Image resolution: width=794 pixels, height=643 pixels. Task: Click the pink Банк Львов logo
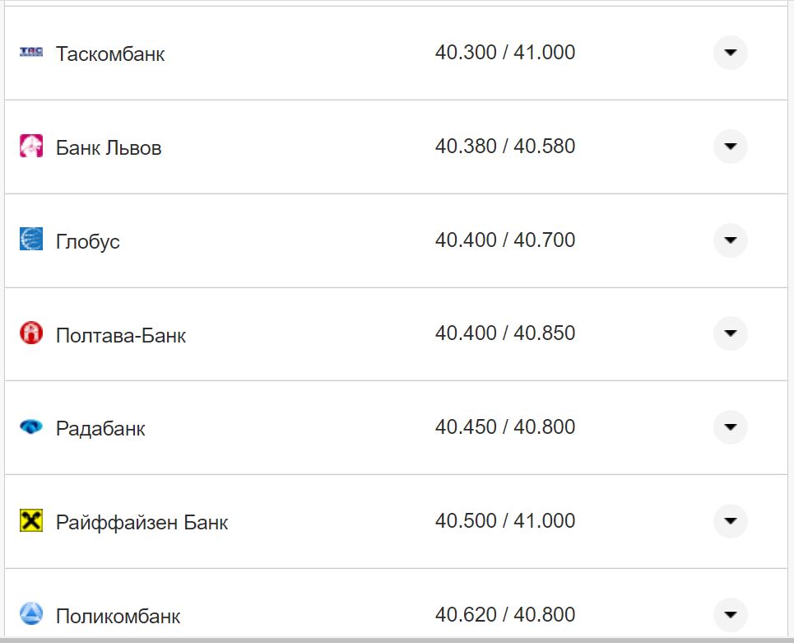pos(31,147)
